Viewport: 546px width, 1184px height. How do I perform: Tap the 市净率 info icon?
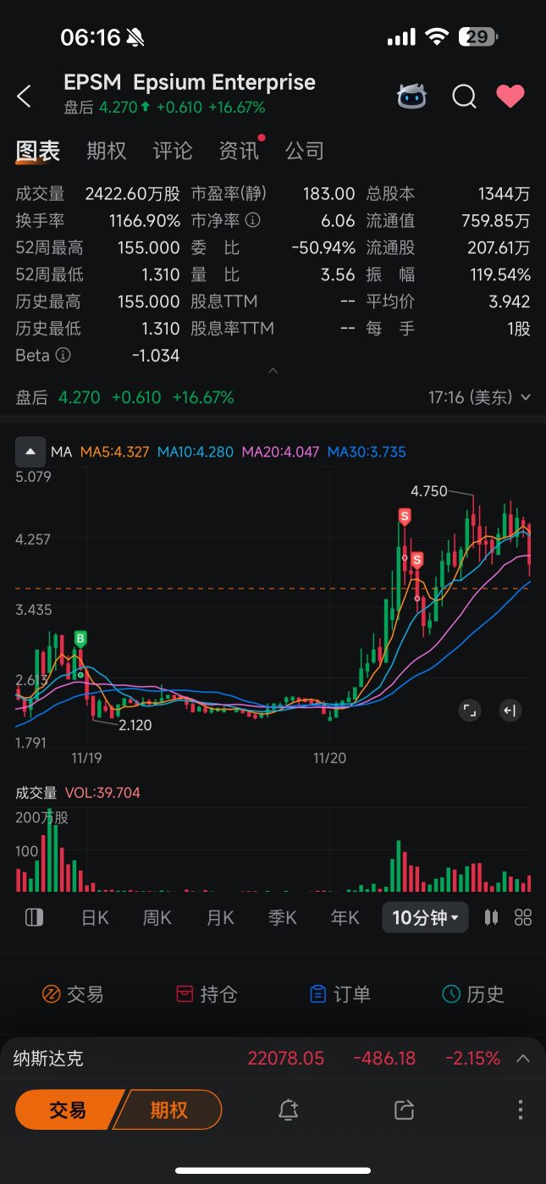click(x=252, y=220)
